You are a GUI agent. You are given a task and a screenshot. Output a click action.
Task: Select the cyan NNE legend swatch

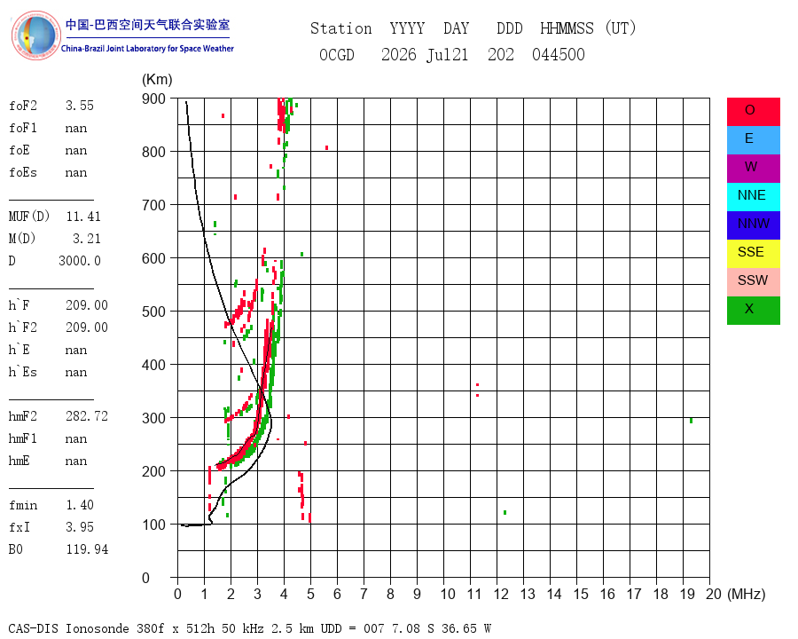point(753,197)
